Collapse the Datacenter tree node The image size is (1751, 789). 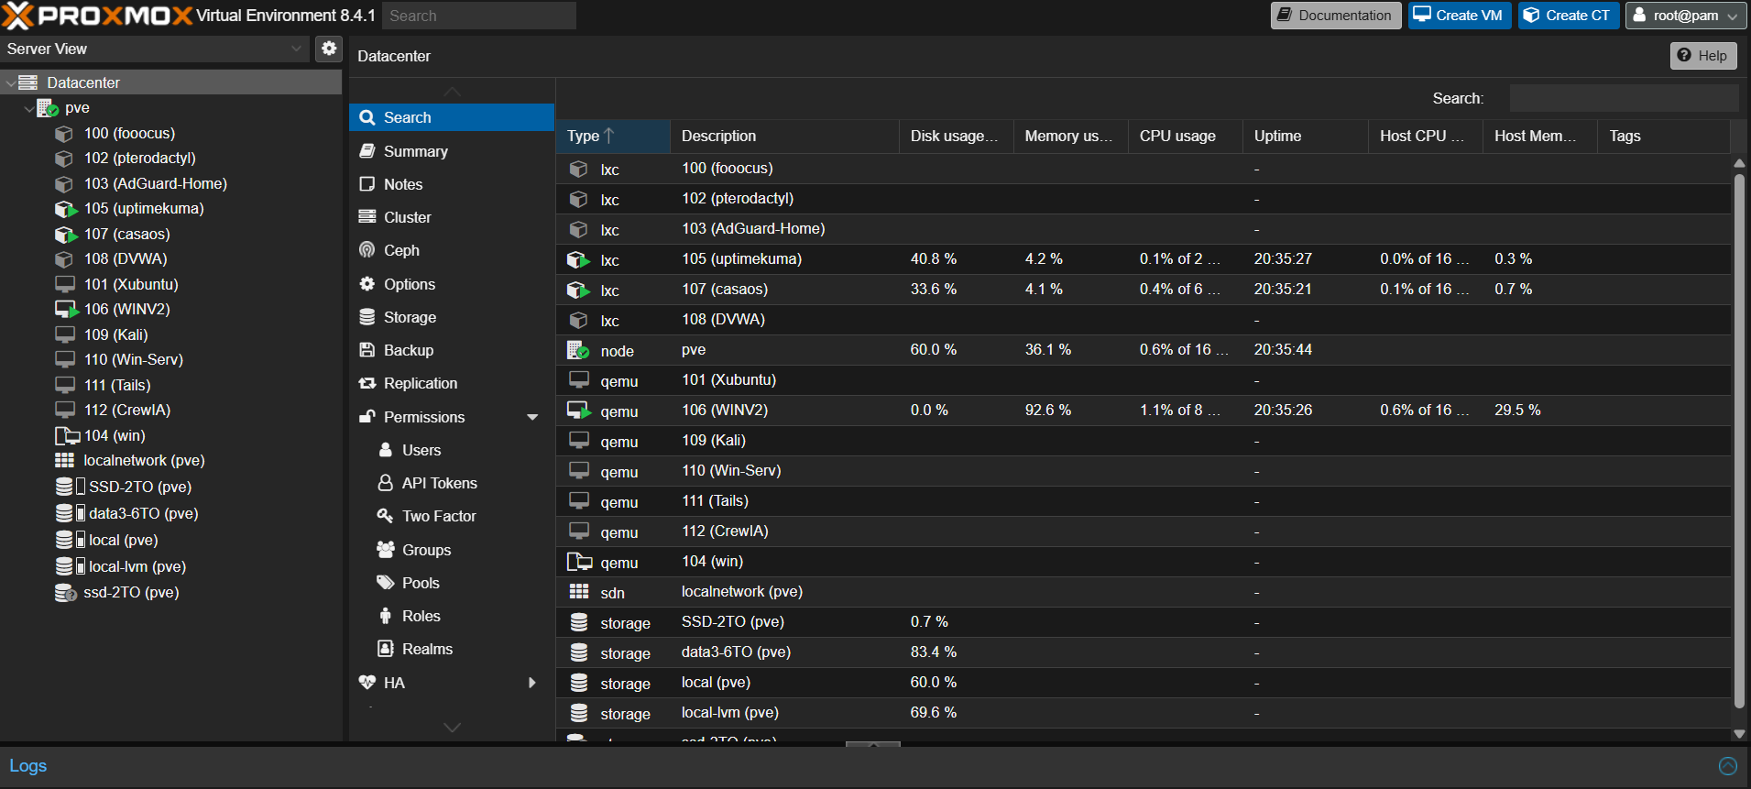click(10, 82)
